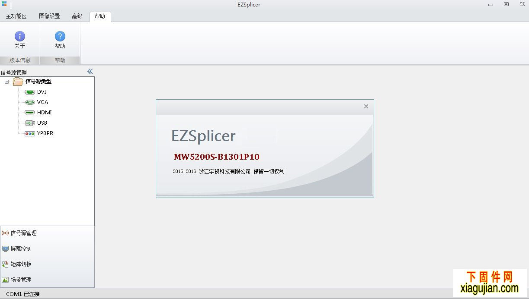Click the 版本信息 ribbon group label
The width and height of the screenshot is (529, 299).
[20, 60]
